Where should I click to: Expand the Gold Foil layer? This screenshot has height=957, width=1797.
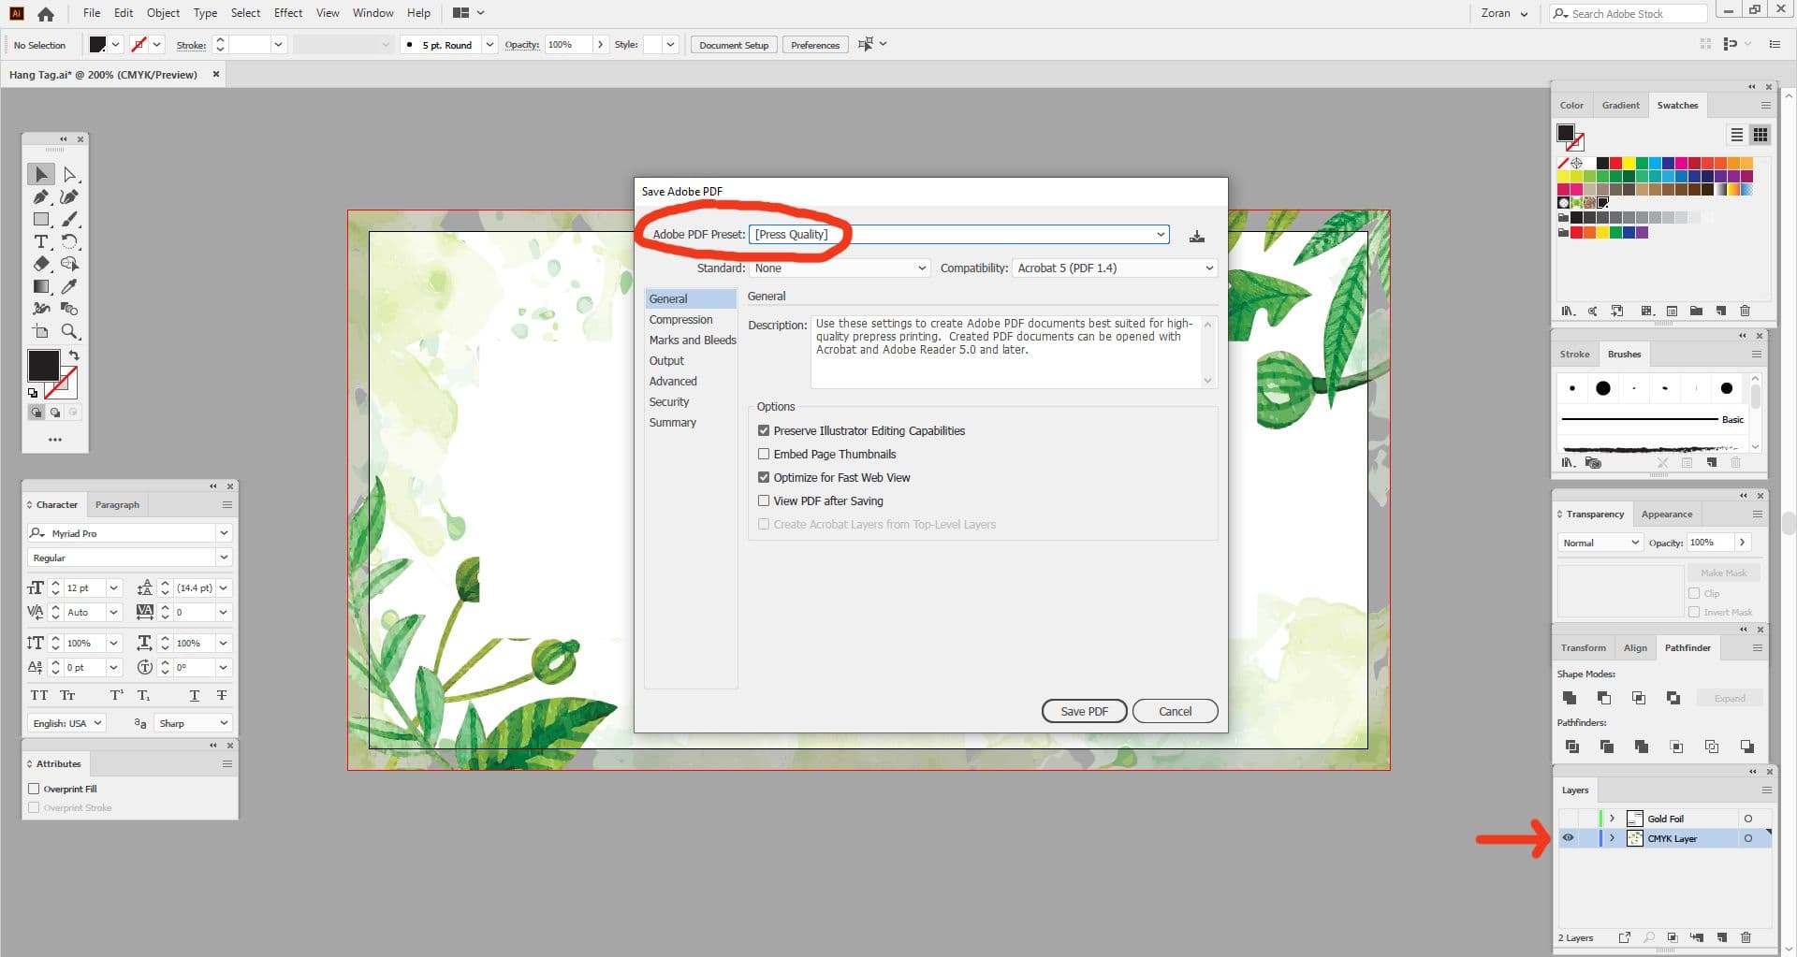coord(1612,818)
